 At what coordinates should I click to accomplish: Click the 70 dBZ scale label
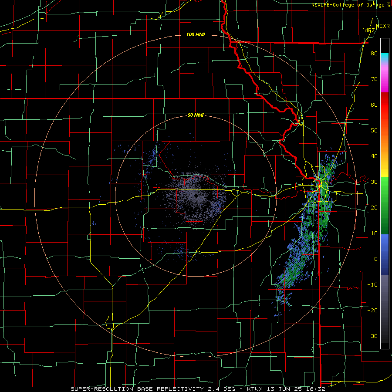(x=374, y=79)
